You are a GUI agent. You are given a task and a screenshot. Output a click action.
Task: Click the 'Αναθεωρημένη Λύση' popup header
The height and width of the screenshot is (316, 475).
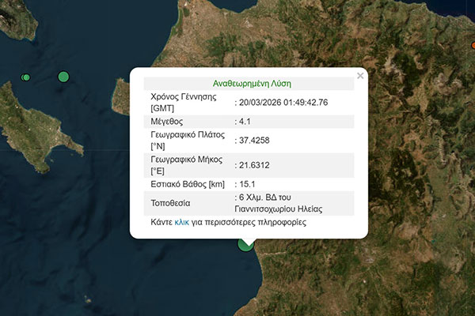(251, 83)
